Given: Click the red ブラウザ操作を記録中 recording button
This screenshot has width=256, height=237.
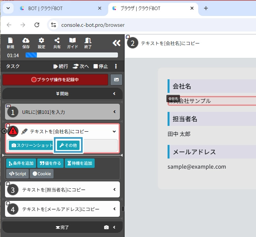Looking at the screenshot, I should (x=55, y=80).
